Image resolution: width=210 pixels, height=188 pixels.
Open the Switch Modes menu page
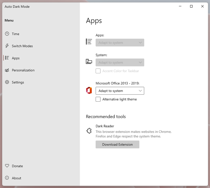pyautogui.click(x=22, y=46)
